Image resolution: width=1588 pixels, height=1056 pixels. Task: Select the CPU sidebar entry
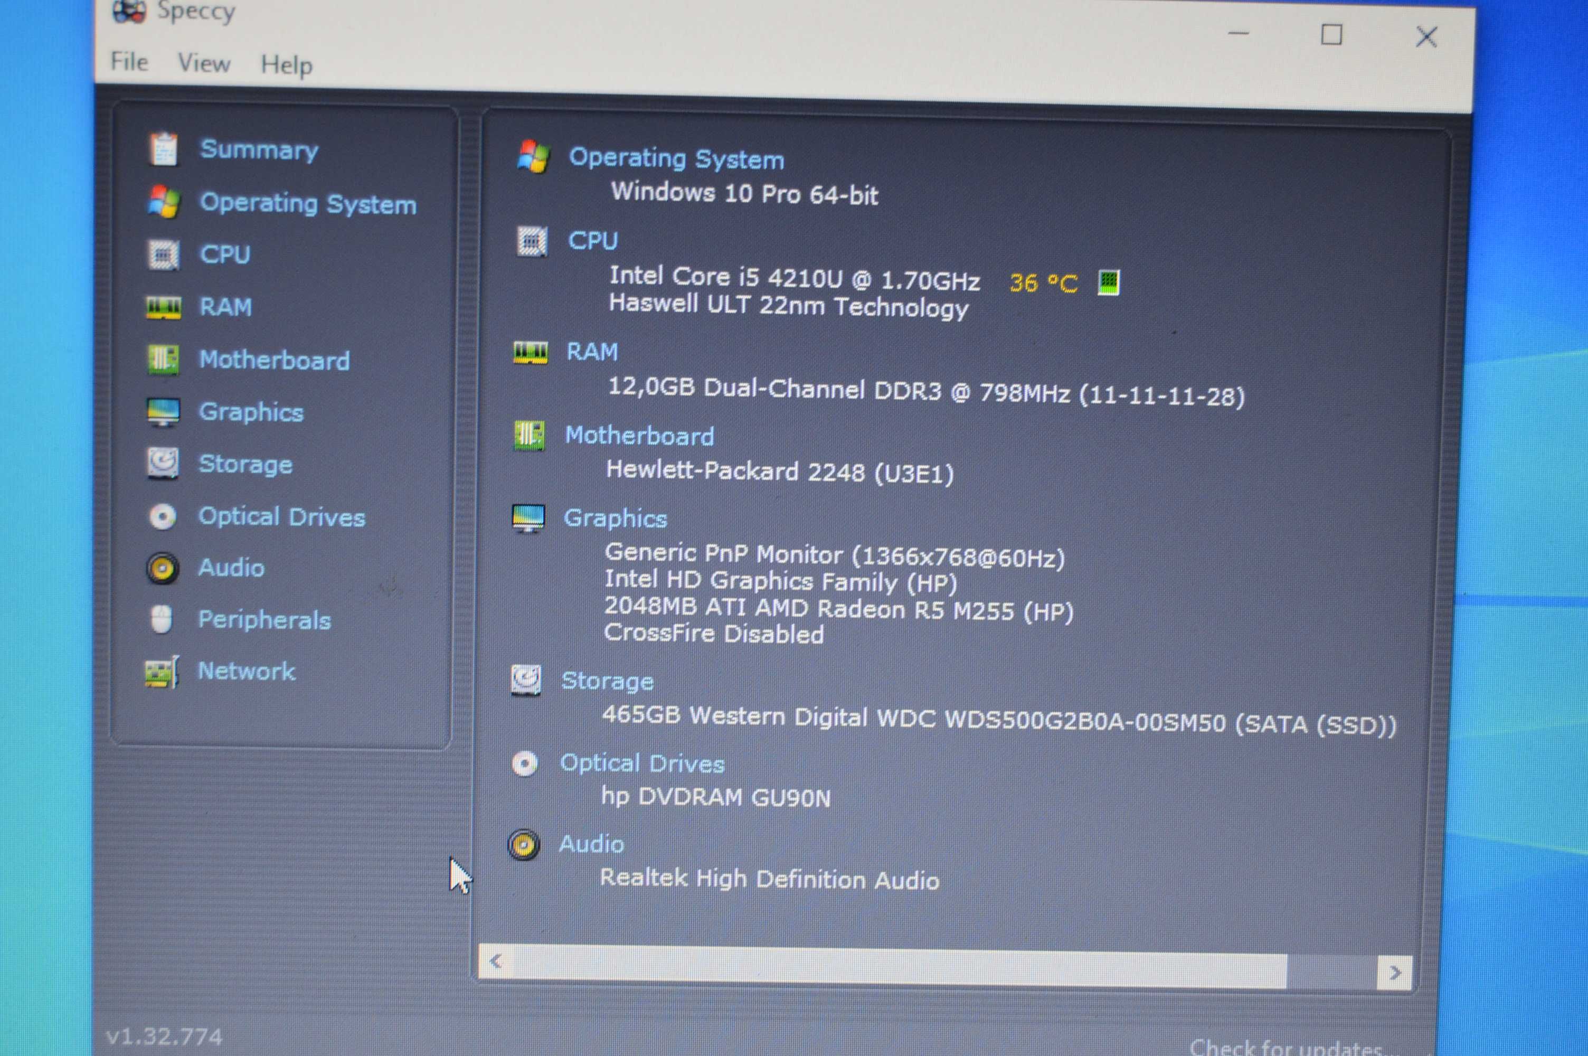pos(225,254)
